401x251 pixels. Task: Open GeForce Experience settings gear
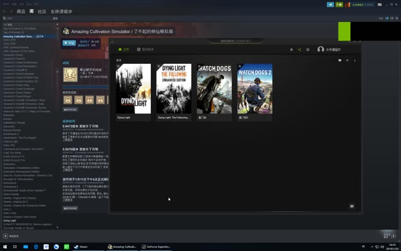coord(308,50)
